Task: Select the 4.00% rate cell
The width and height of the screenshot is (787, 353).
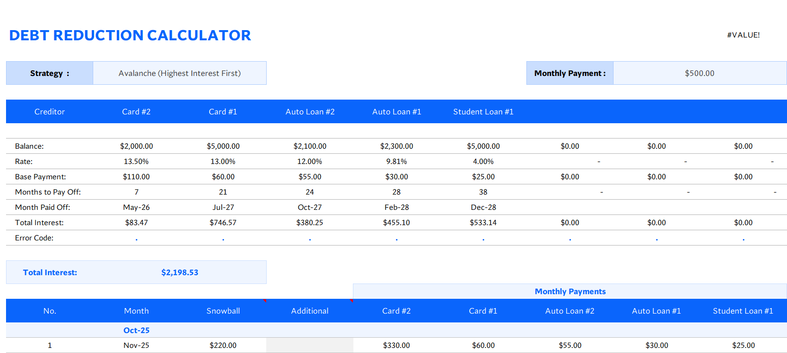Action: click(483, 161)
